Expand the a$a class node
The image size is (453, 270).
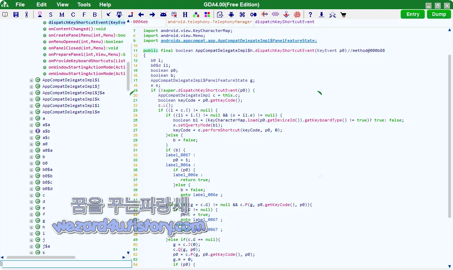(x=31, y=125)
